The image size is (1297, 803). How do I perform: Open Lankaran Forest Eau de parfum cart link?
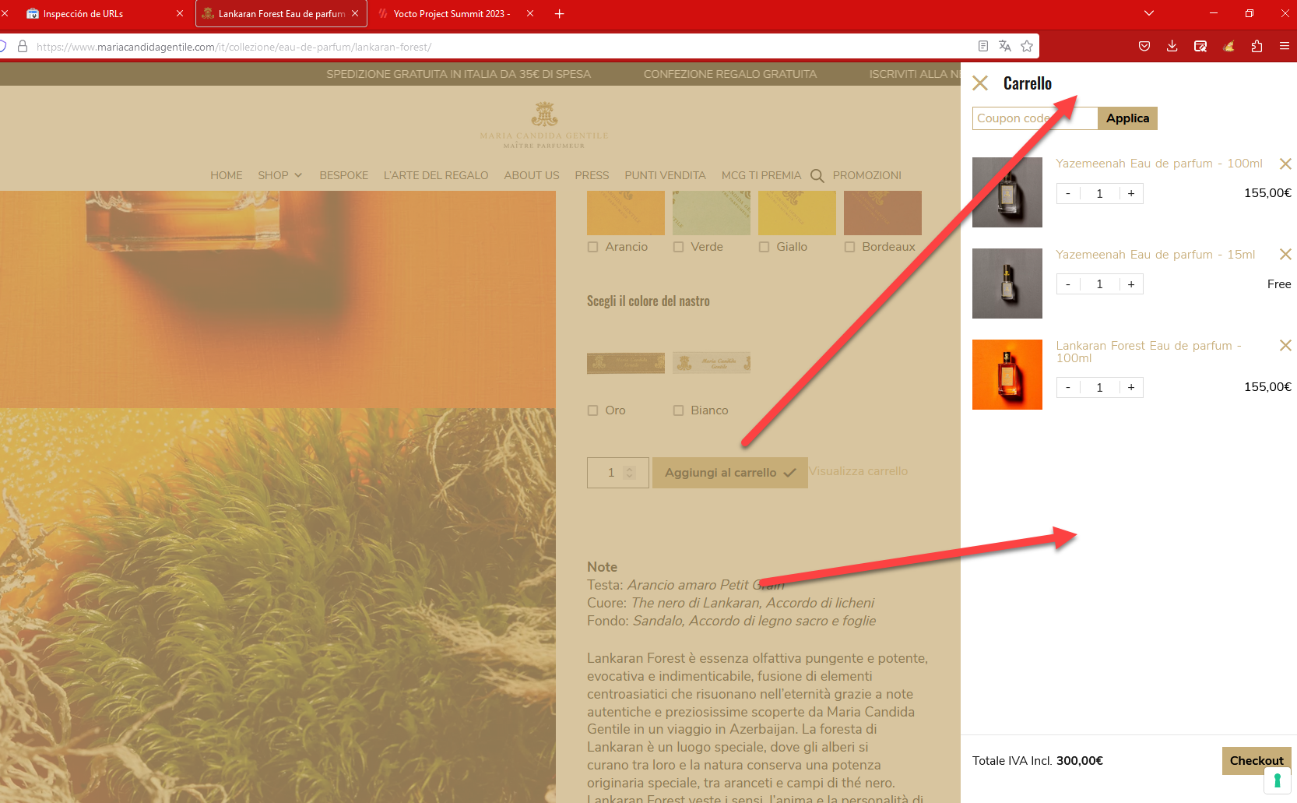(x=1149, y=352)
